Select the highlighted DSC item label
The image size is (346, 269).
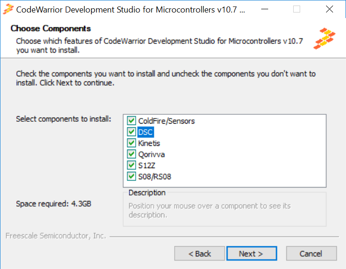coord(145,132)
